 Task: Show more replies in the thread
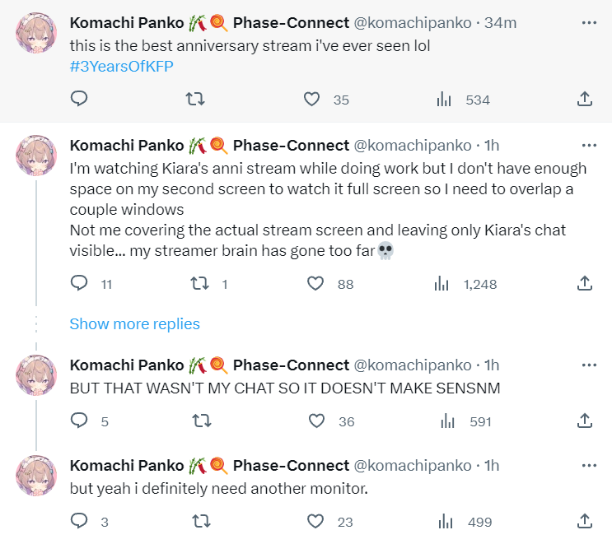pos(134,323)
